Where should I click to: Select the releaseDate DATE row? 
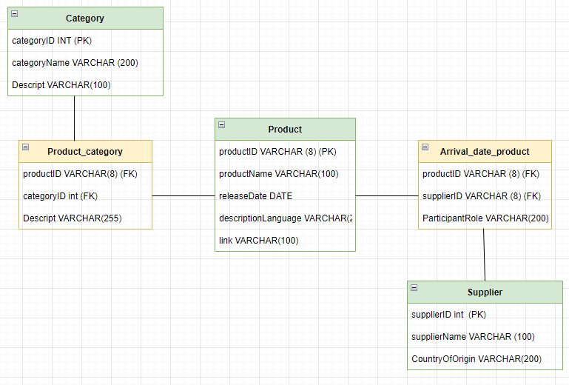(x=285, y=196)
